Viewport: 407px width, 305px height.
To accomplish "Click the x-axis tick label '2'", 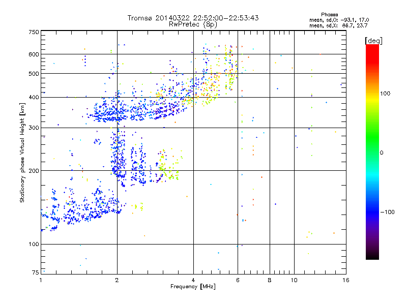I will tap(117, 280).
